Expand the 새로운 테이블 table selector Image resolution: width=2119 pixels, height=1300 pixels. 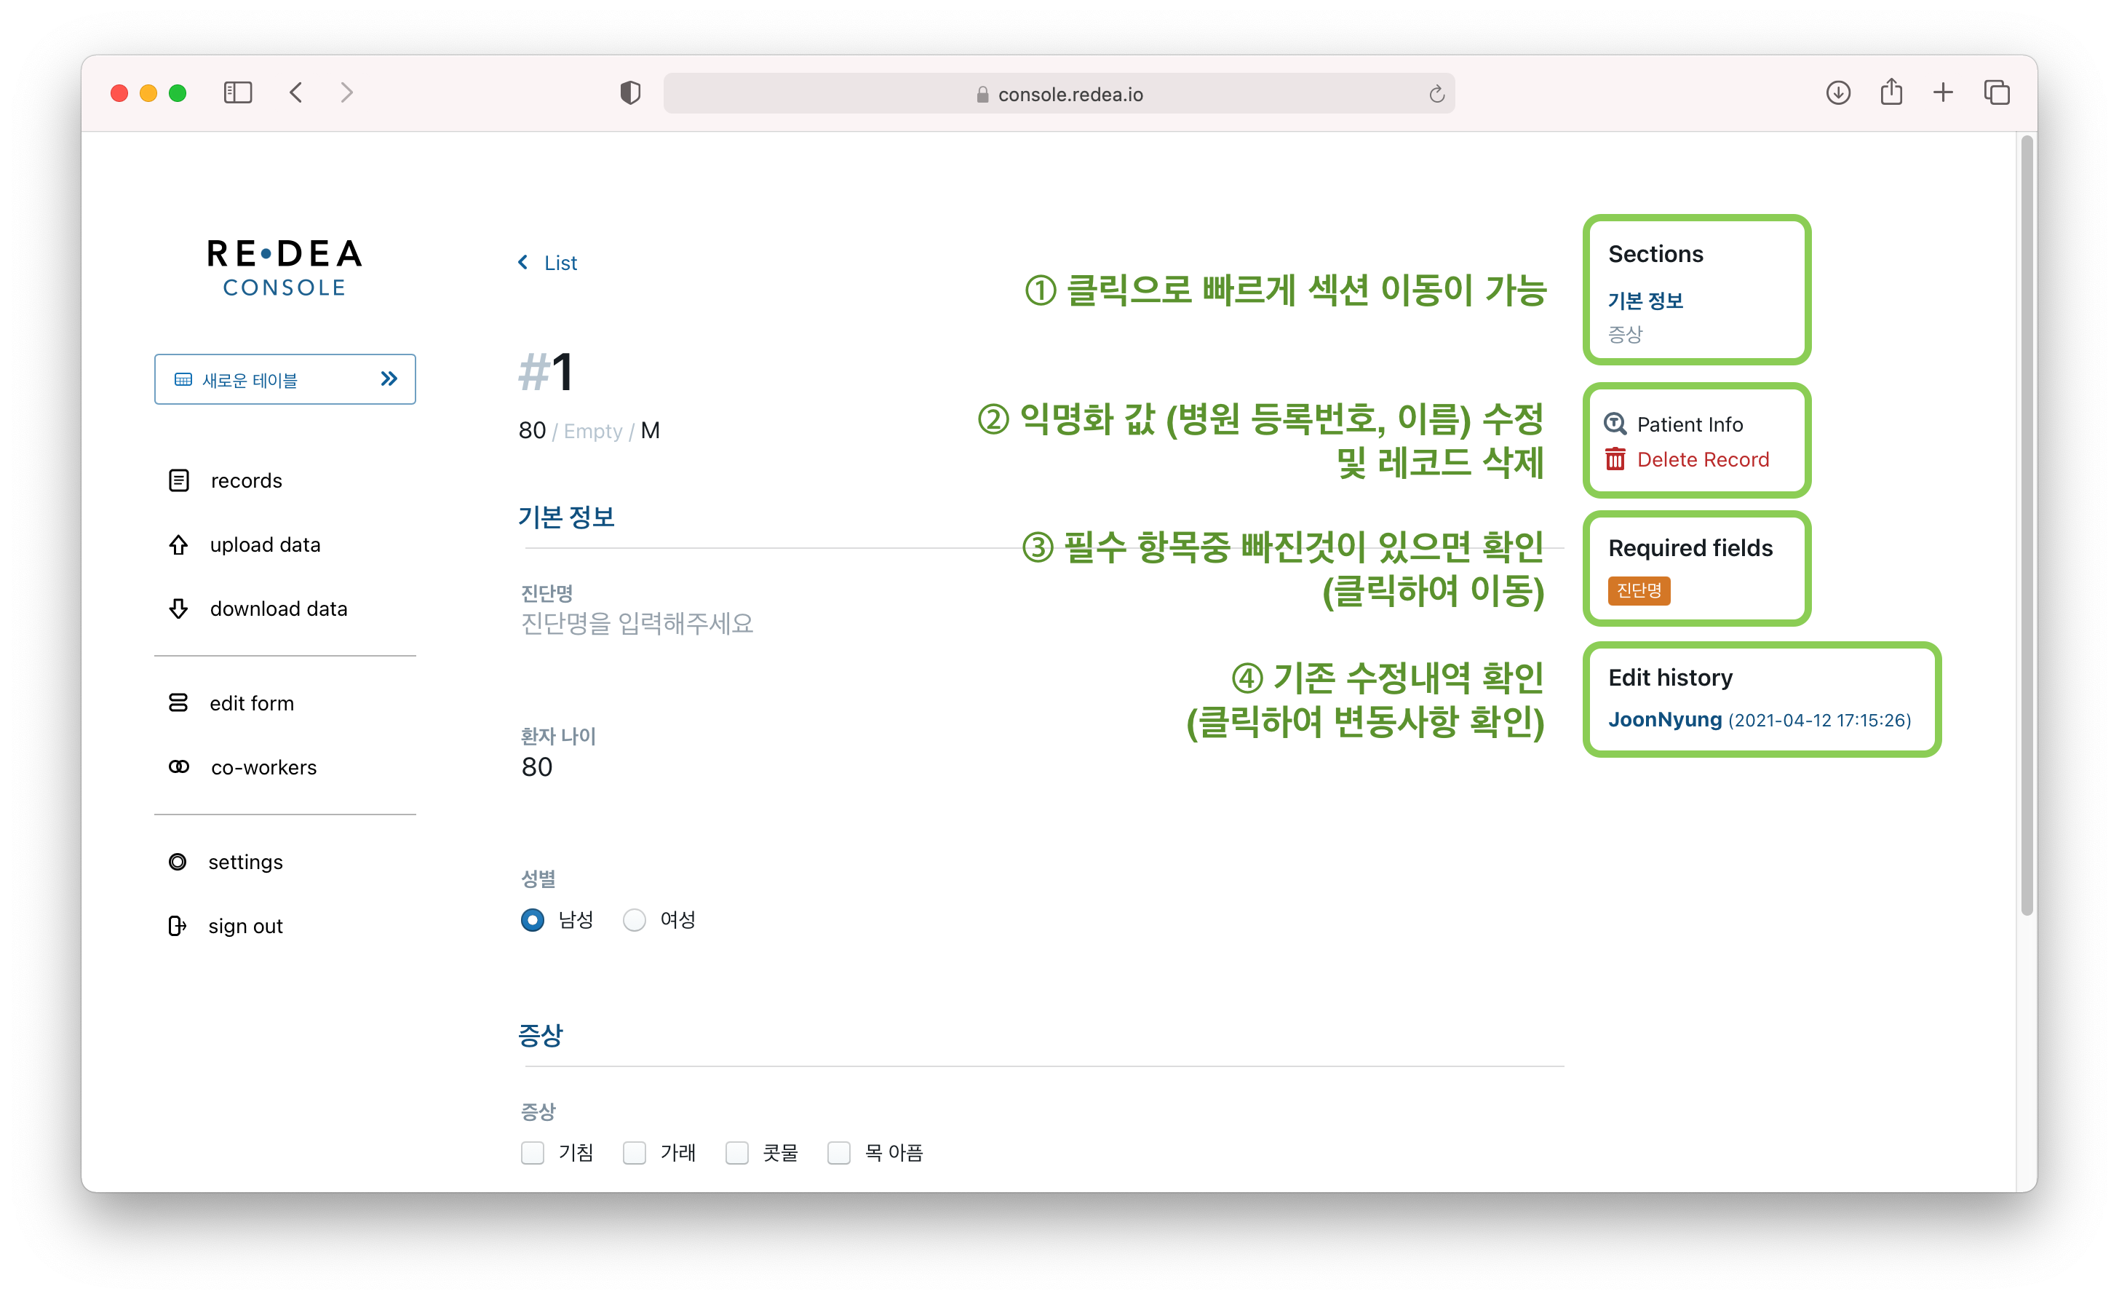[285, 379]
